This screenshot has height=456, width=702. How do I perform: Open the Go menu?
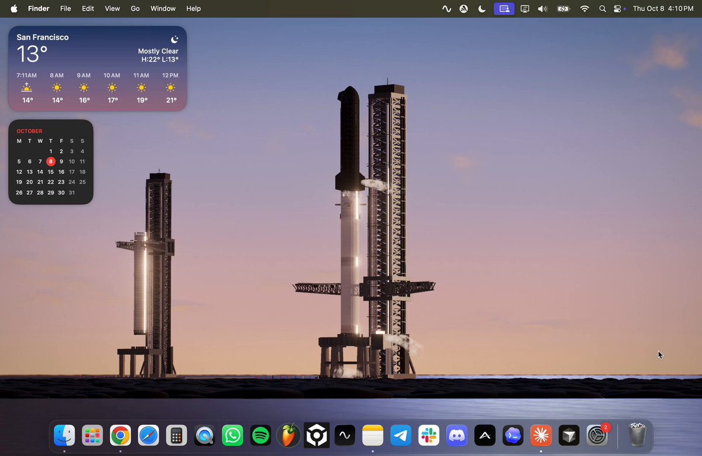click(x=135, y=9)
